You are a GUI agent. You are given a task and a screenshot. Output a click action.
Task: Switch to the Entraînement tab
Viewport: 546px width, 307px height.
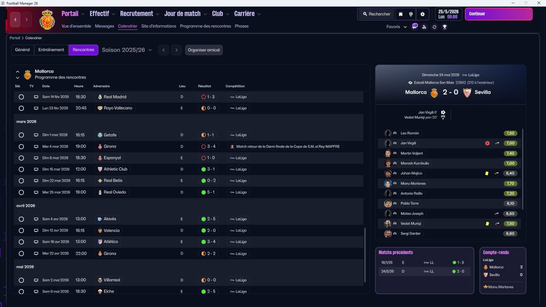51,50
